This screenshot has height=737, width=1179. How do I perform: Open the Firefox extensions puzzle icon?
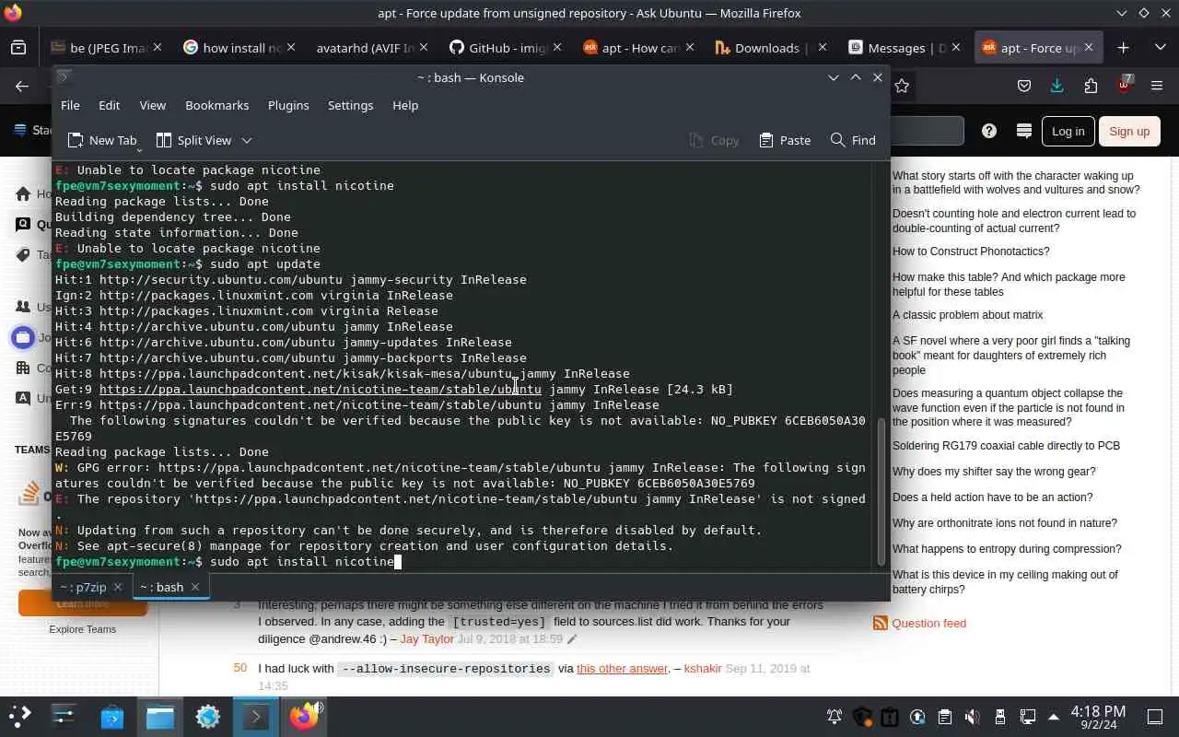pyautogui.click(x=1091, y=86)
